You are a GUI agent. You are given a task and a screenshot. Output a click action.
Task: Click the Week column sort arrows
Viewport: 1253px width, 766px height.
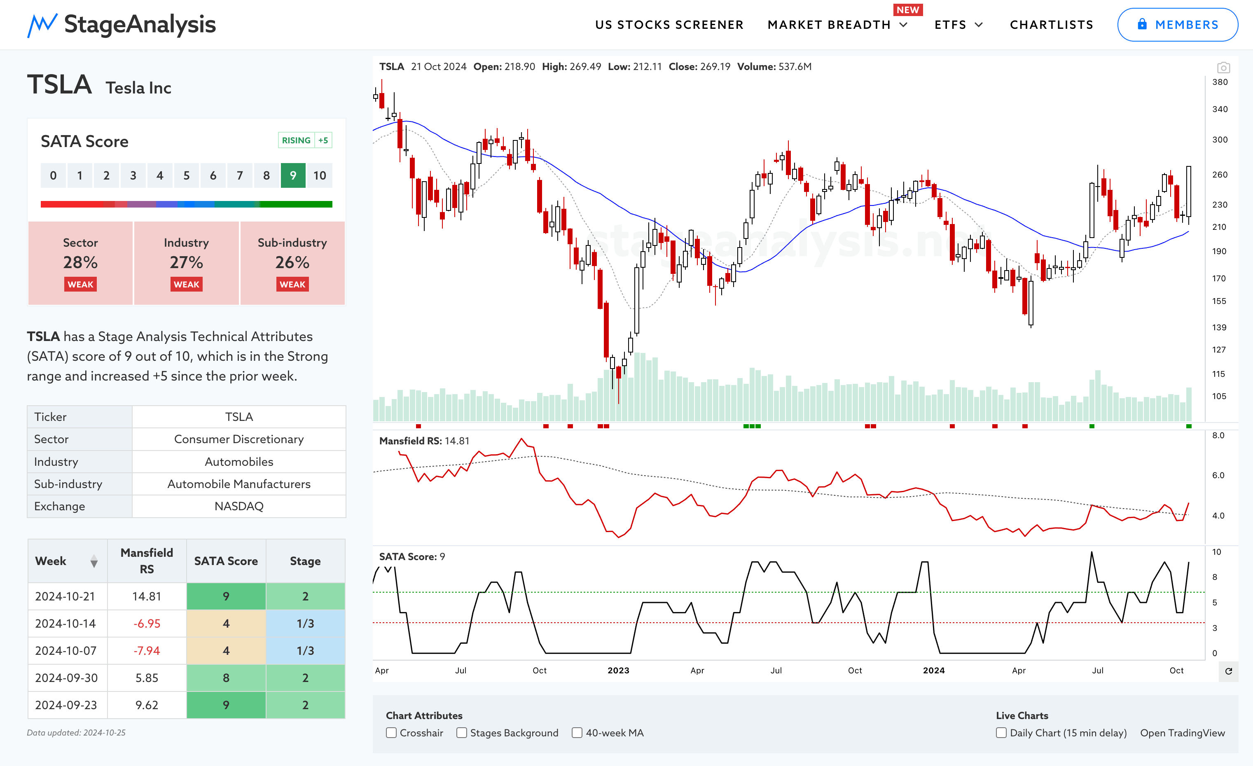[x=94, y=561]
